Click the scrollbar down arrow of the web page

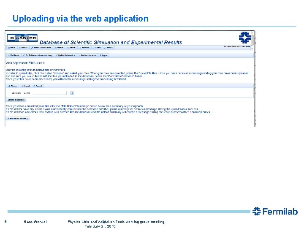(x=252, y=48)
